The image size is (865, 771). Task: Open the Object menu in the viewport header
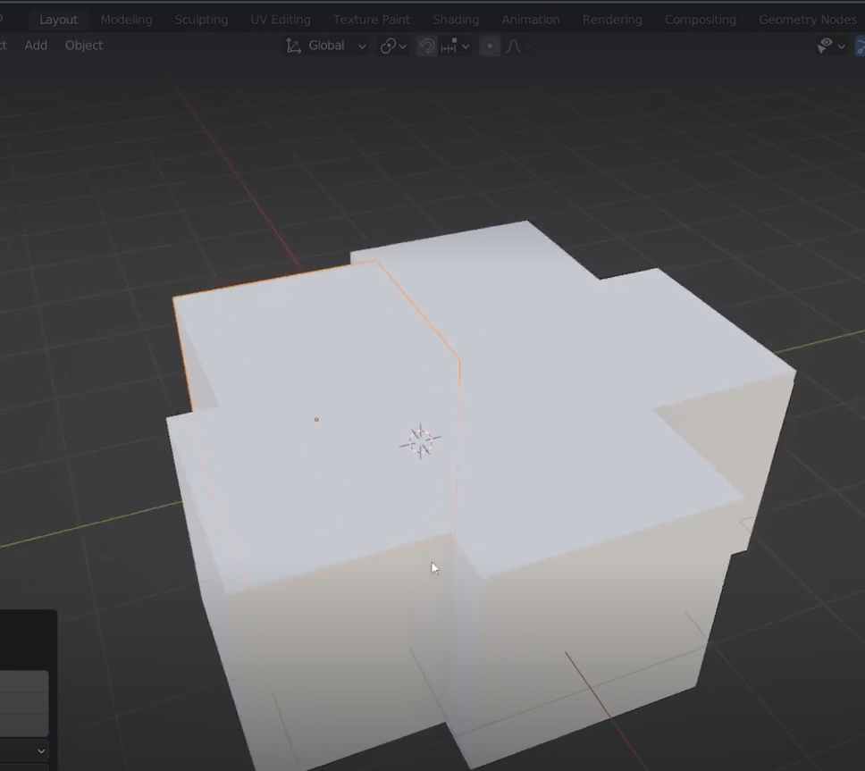pos(84,46)
